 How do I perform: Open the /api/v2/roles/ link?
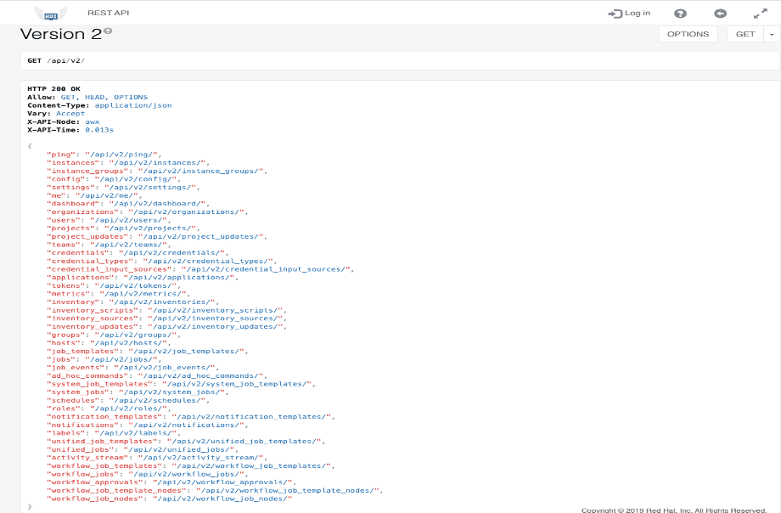coord(128,409)
